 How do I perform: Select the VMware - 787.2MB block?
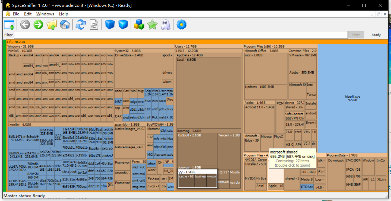pyautogui.click(x=302, y=62)
